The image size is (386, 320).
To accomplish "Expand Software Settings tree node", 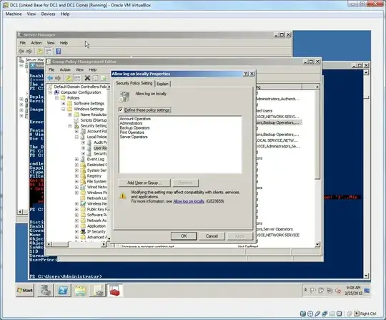I will pyautogui.click(x=64, y=103).
